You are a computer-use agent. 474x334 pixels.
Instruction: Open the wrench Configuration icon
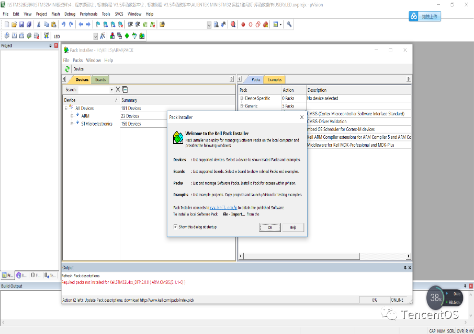pos(289,25)
